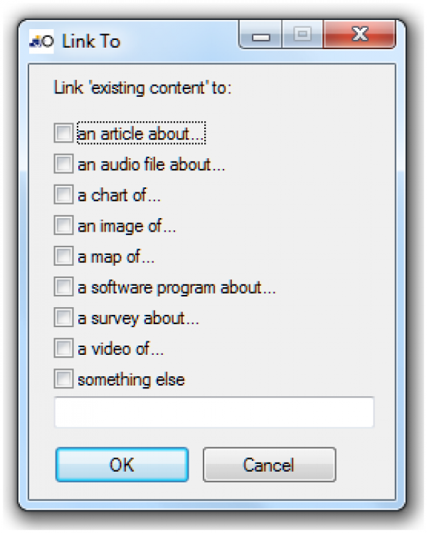The image size is (427, 533).
Task: Click the 'Link To' title bar text
Action: (x=91, y=41)
